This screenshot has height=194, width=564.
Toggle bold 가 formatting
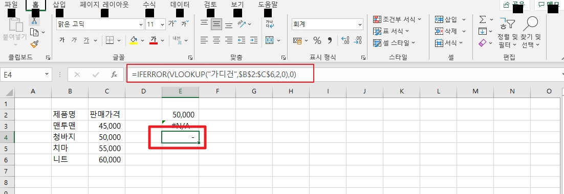[x=62, y=40]
